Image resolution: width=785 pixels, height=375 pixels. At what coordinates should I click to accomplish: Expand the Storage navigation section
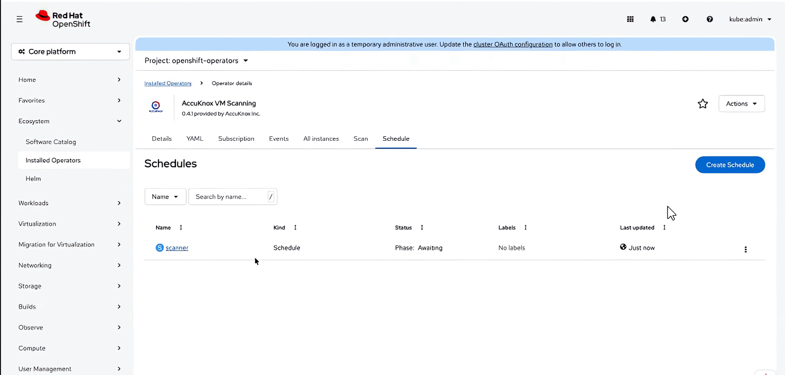pyautogui.click(x=70, y=286)
